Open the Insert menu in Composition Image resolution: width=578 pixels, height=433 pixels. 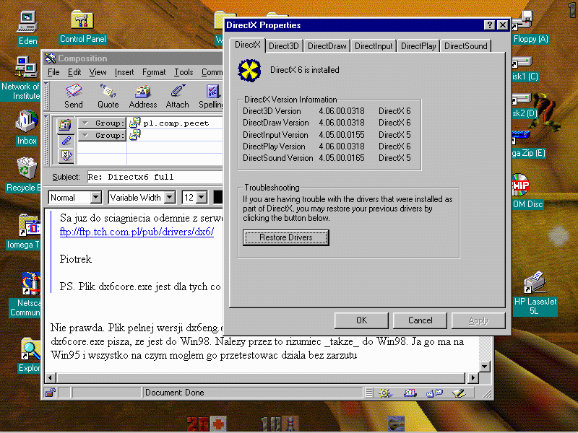[x=124, y=72]
